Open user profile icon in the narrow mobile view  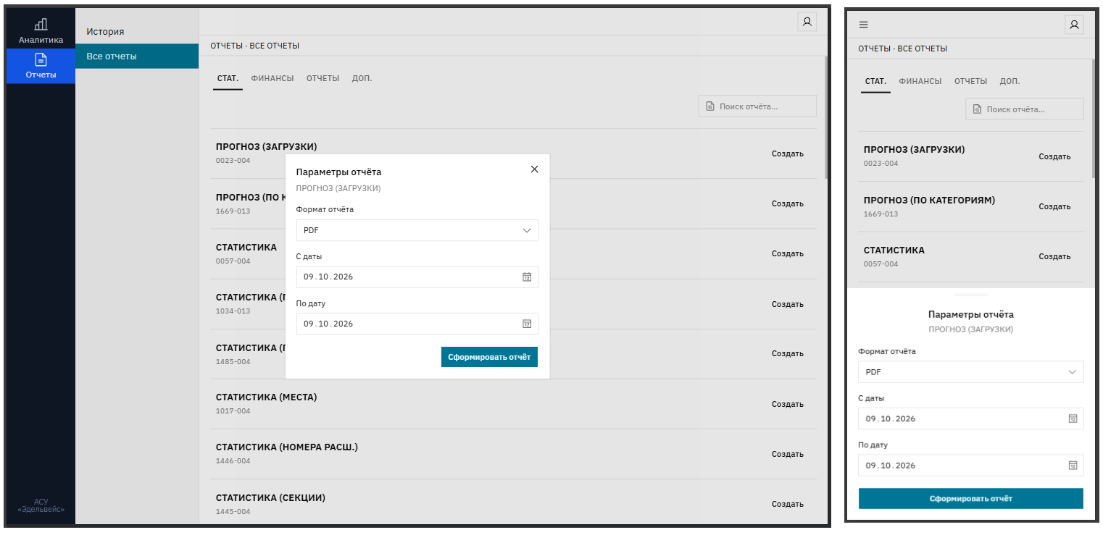click(1074, 25)
